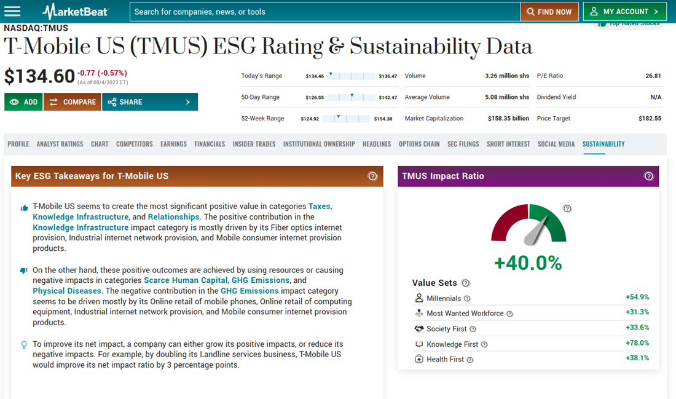Image resolution: width=676 pixels, height=399 pixels.
Task: Click help icon next to Value Sets
Action: (465, 283)
